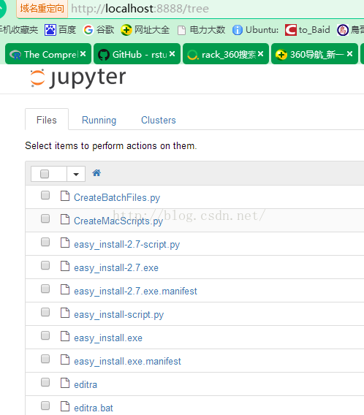Click the Jupyter logo

click(x=77, y=78)
